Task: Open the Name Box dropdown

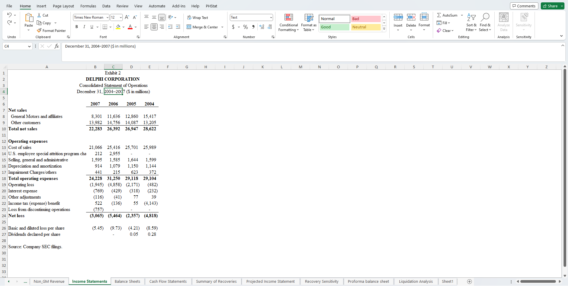Action: click(29, 46)
